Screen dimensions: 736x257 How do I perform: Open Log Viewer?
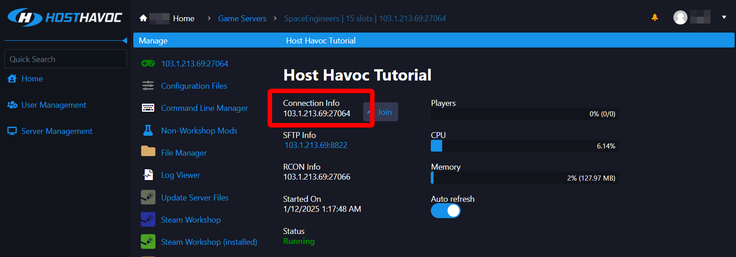point(180,175)
